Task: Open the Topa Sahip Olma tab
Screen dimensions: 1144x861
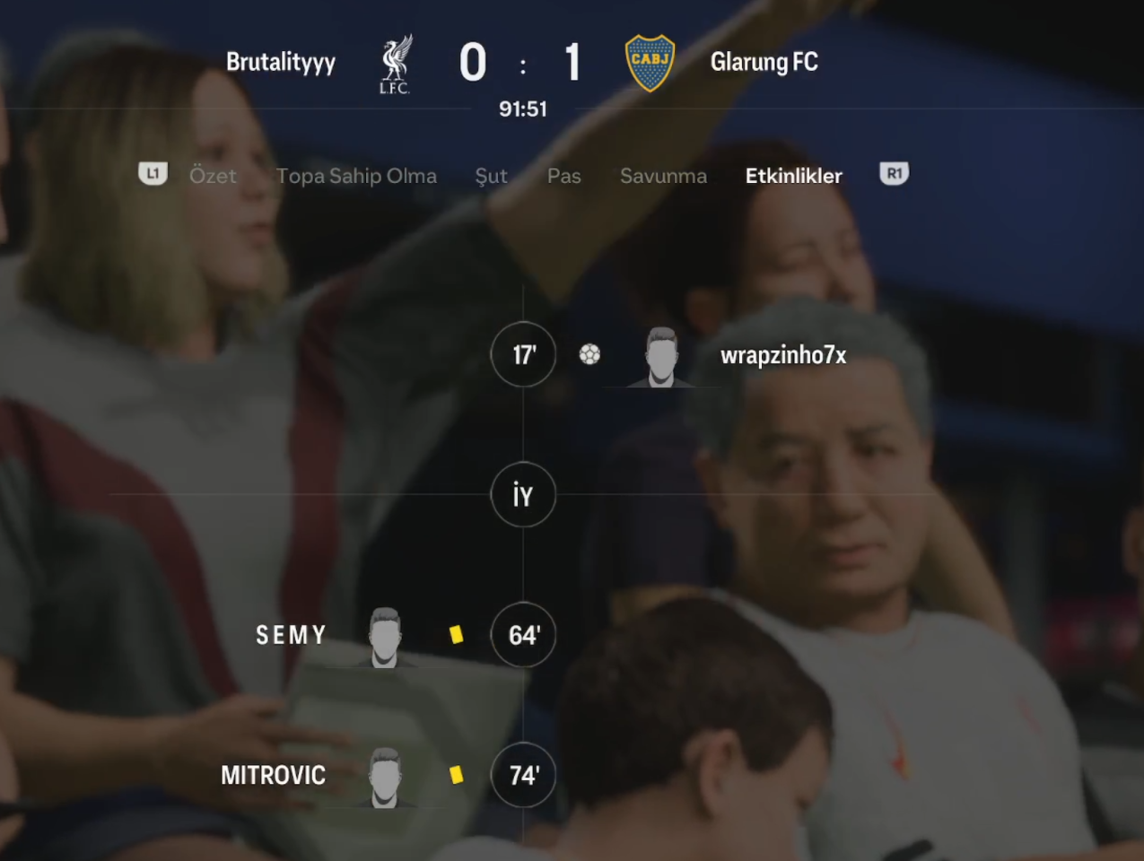Action: pyautogui.click(x=356, y=176)
